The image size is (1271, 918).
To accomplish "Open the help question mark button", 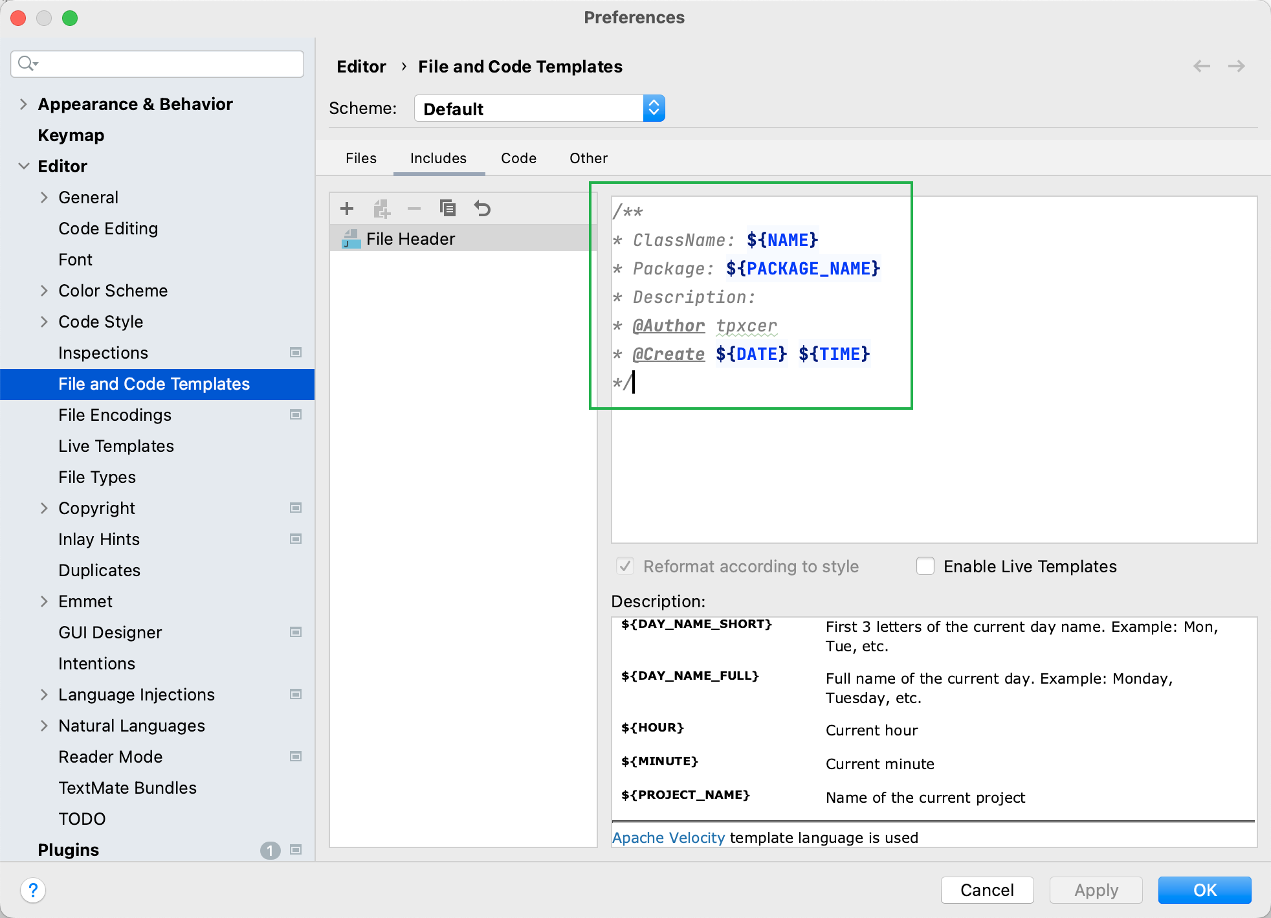I will (33, 890).
